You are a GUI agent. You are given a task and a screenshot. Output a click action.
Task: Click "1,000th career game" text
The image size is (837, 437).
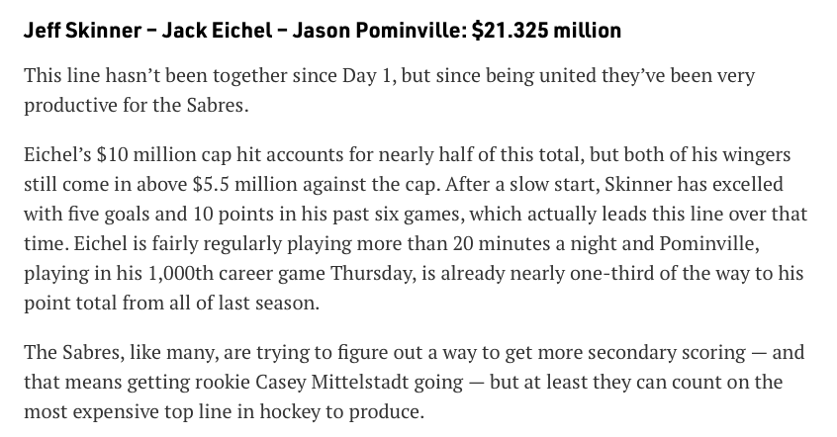pyautogui.click(x=234, y=273)
